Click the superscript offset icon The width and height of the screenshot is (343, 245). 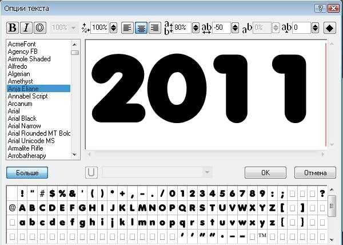click(x=247, y=28)
